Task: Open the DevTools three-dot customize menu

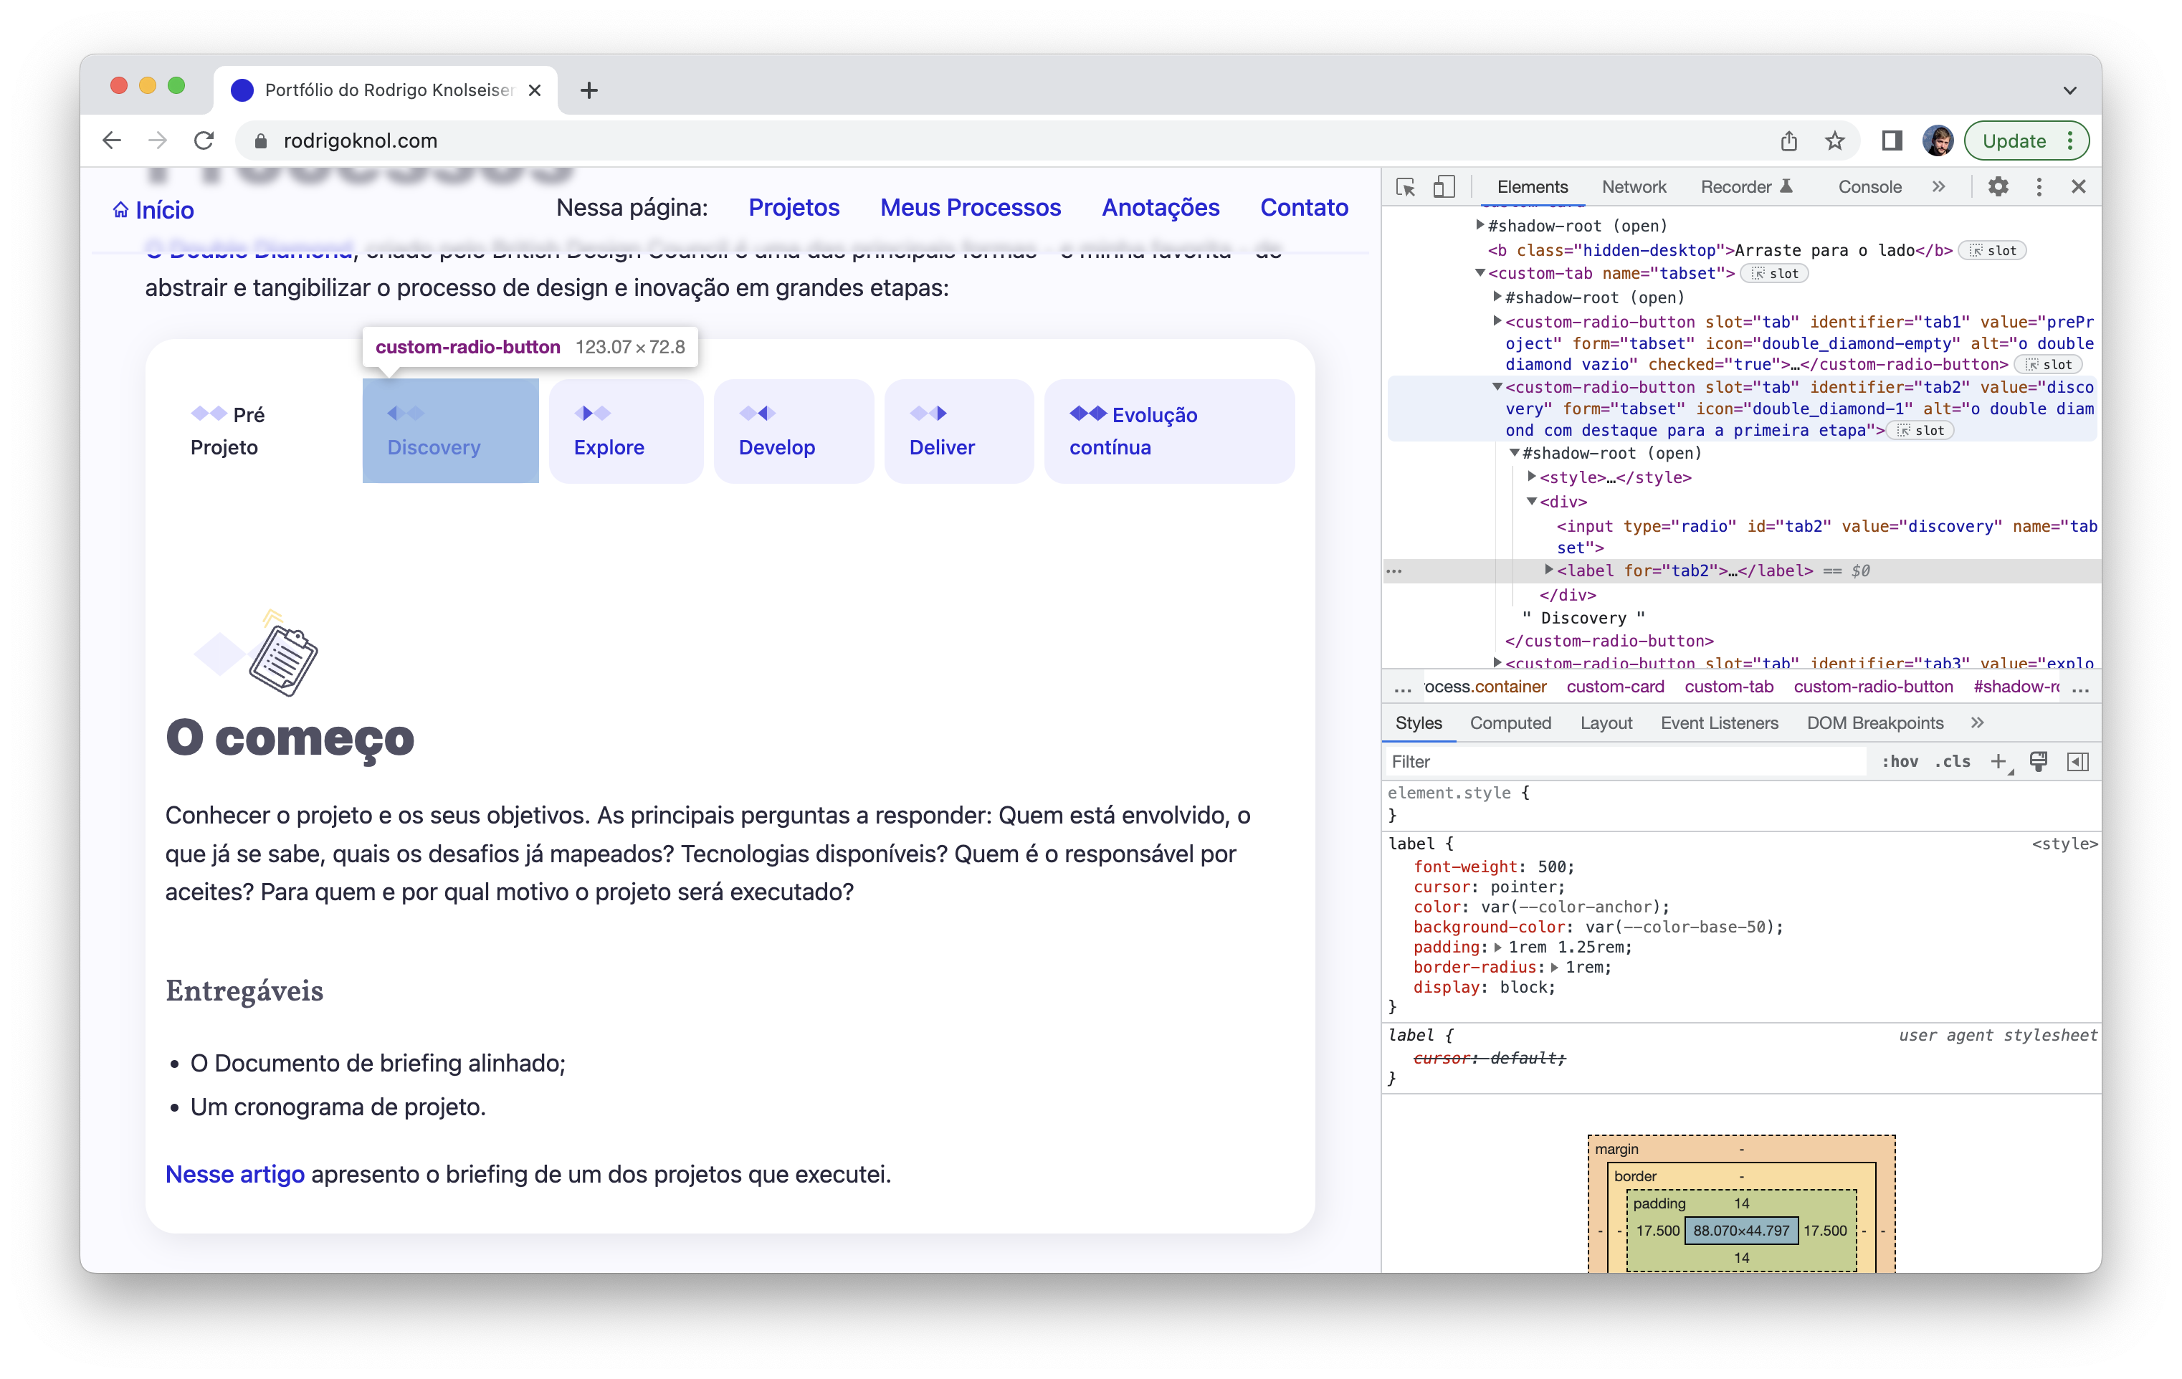Action: (2039, 186)
